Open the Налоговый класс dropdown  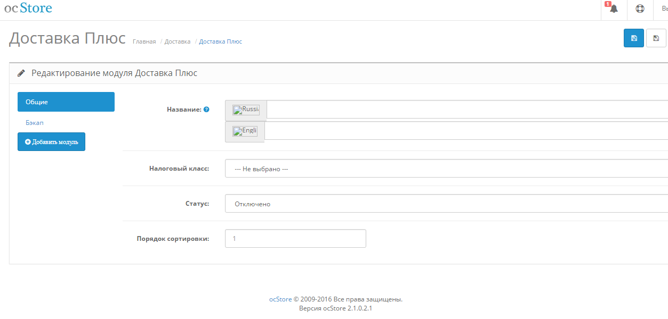click(x=446, y=169)
